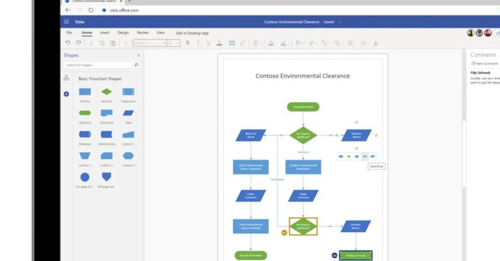Reload the visio.office.com page
Viewport: 500px width, 261px height.
91,10
